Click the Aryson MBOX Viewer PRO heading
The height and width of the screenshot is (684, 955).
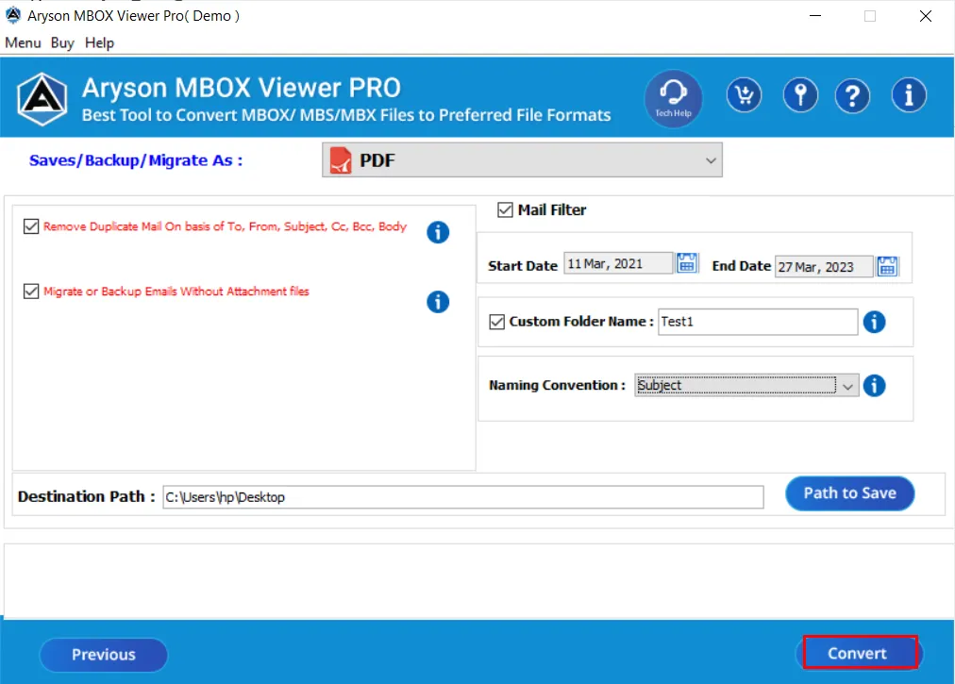(x=242, y=88)
